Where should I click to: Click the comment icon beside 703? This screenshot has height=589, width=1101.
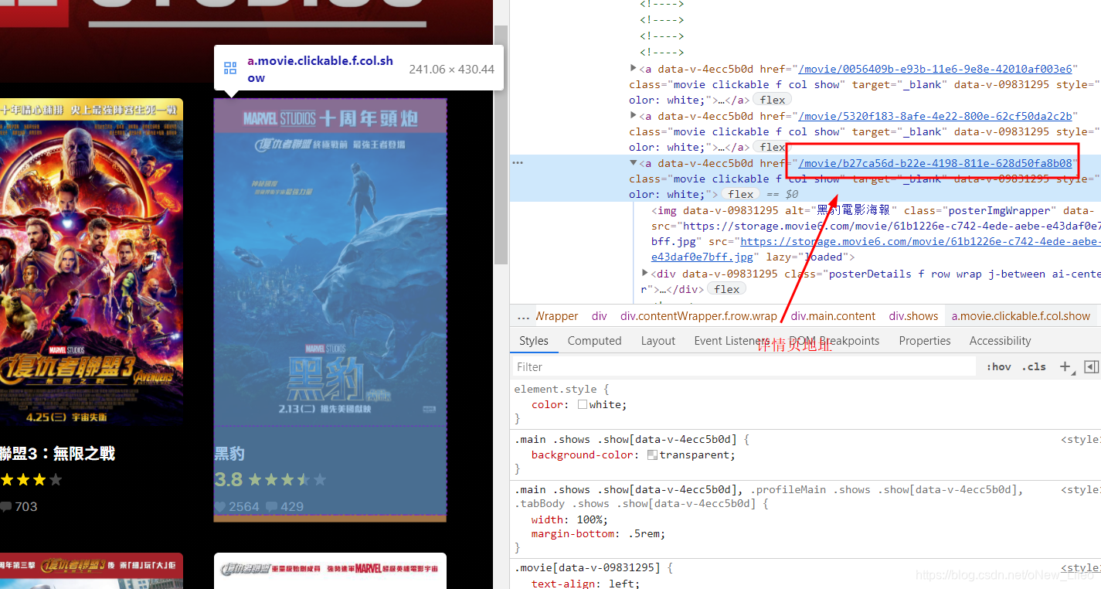pos(5,506)
